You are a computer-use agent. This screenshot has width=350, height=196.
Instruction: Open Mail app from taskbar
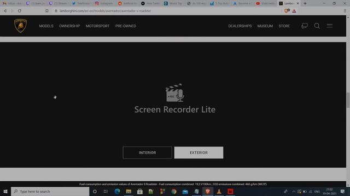click(x=185, y=191)
